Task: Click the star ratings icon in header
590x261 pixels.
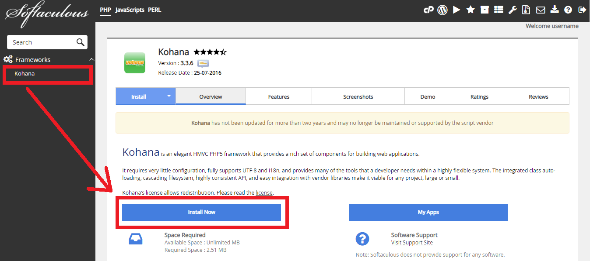Action: click(471, 10)
